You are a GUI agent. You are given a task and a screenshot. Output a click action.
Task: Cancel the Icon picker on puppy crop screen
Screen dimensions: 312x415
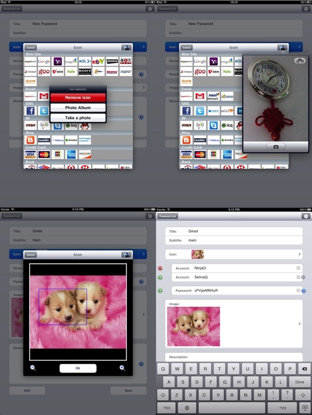coord(30,255)
